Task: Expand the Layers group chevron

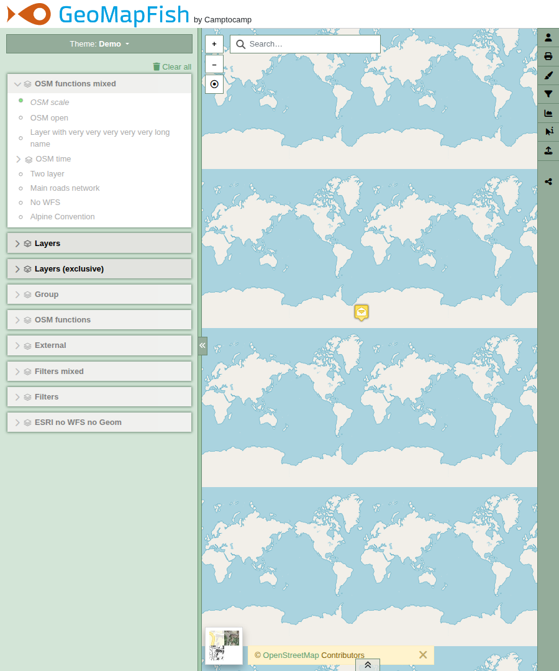Action: click(17, 244)
